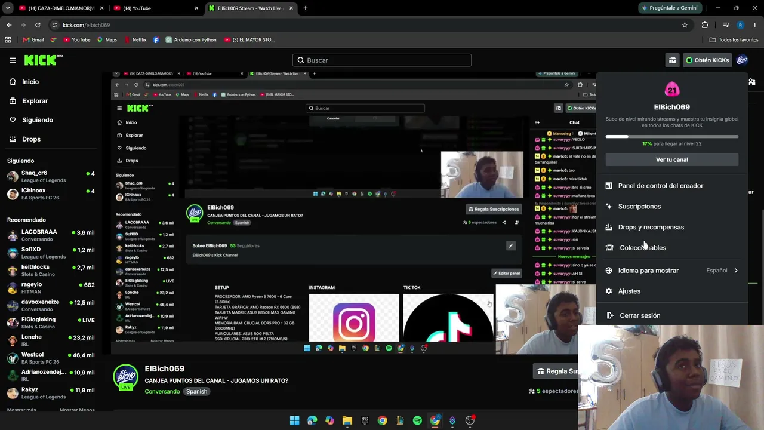Click the Chrome profile avatar
The height and width of the screenshot is (430, 764).
[740, 25]
